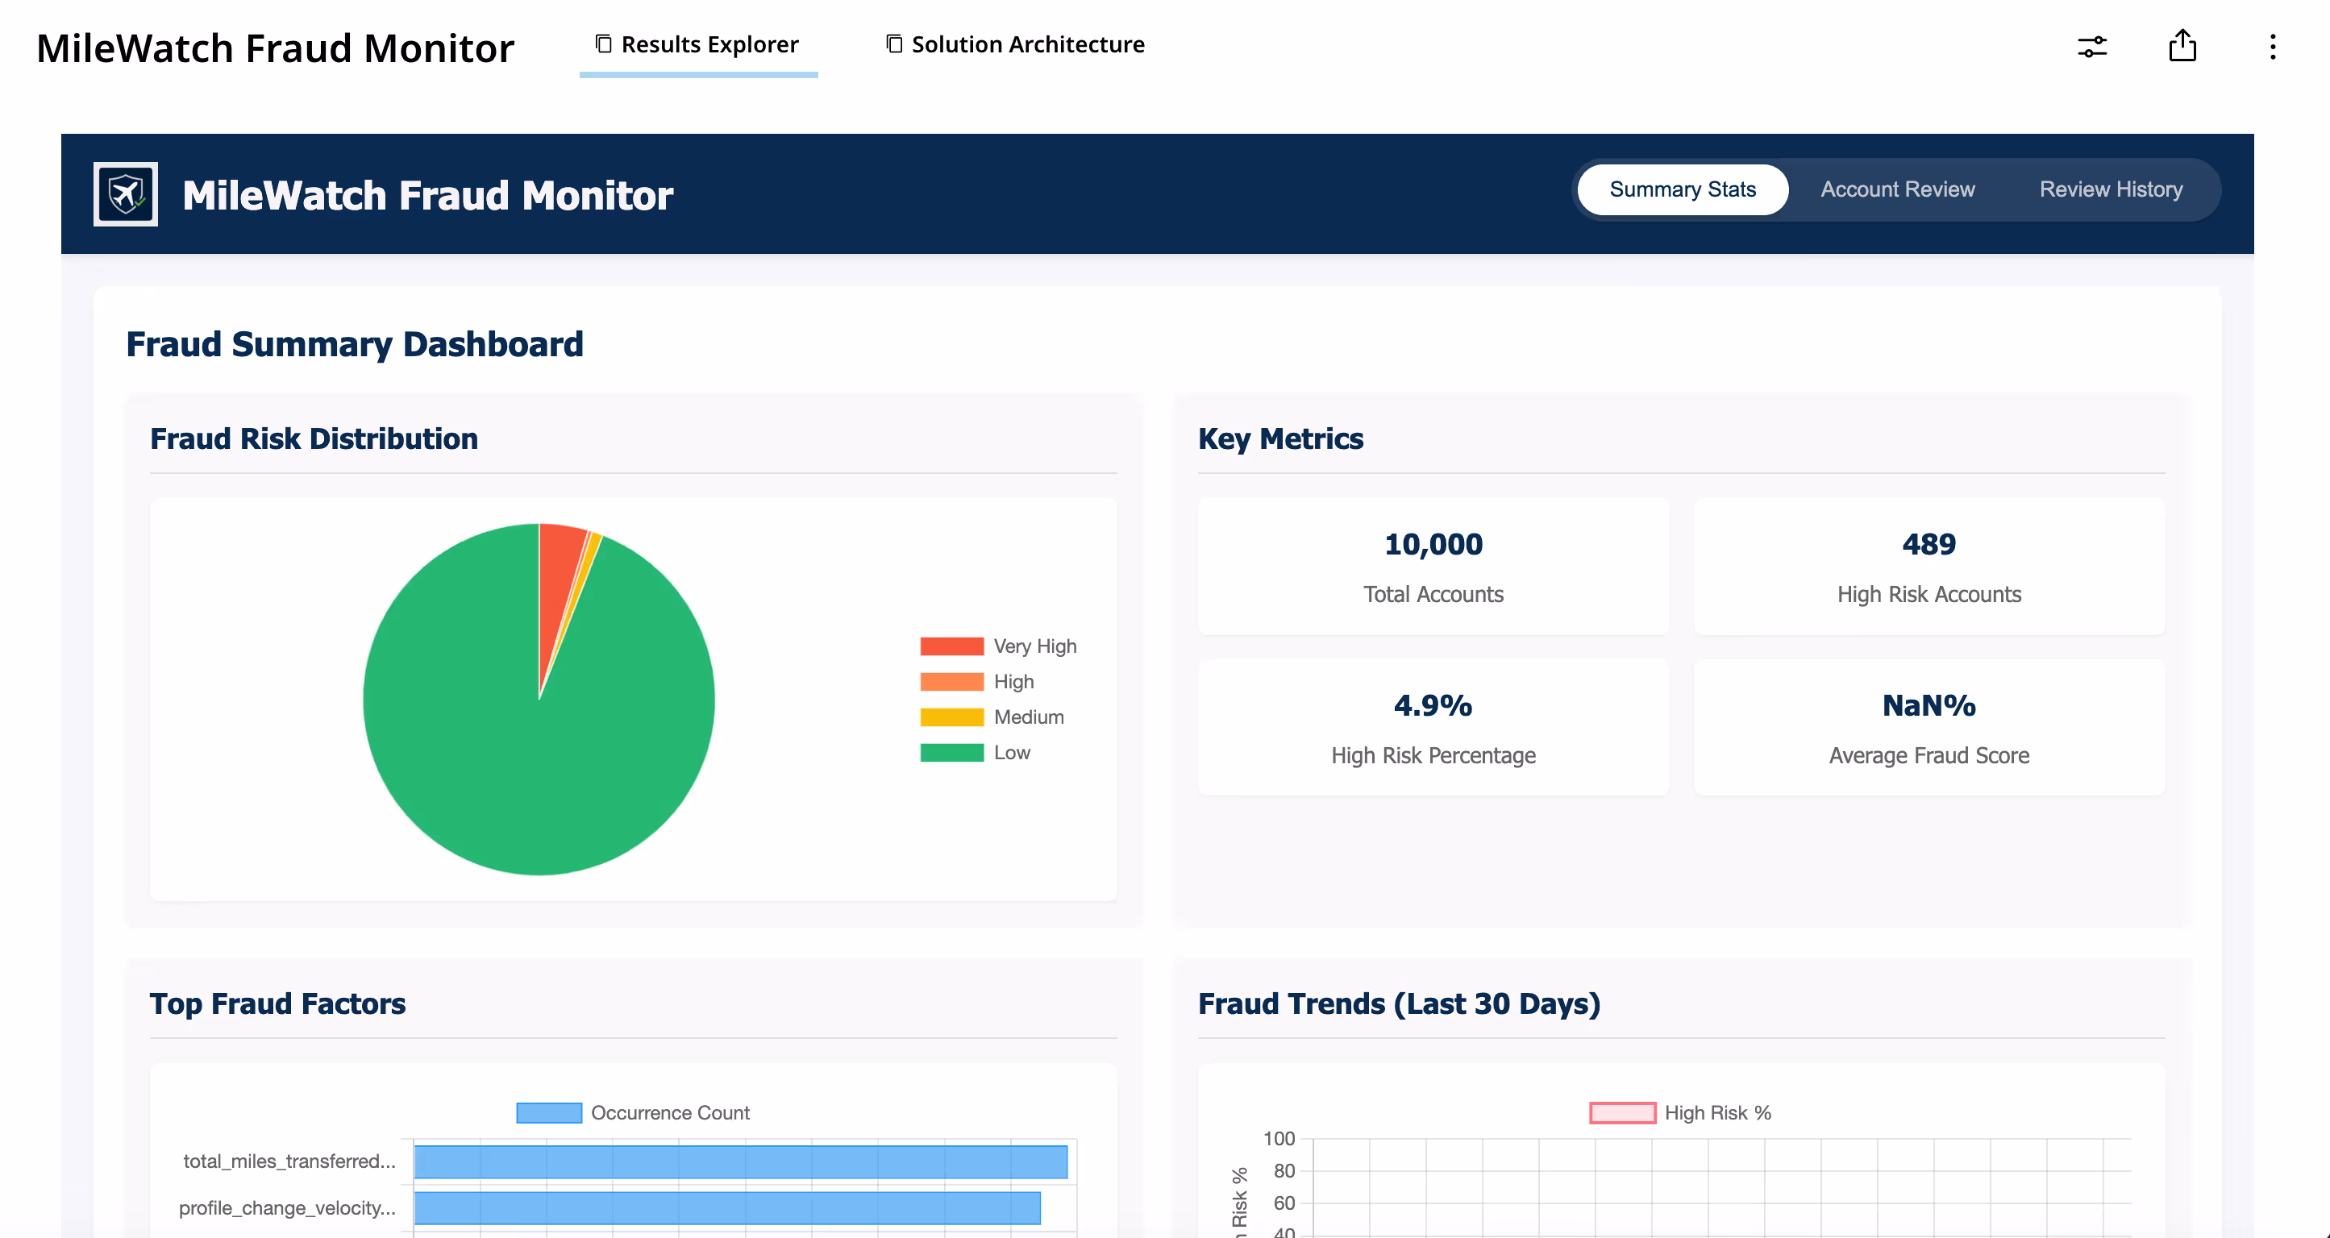Click the Solution Architecture page icon
This screenshot has width=2330, height=1238.
[x=893, y=44]
